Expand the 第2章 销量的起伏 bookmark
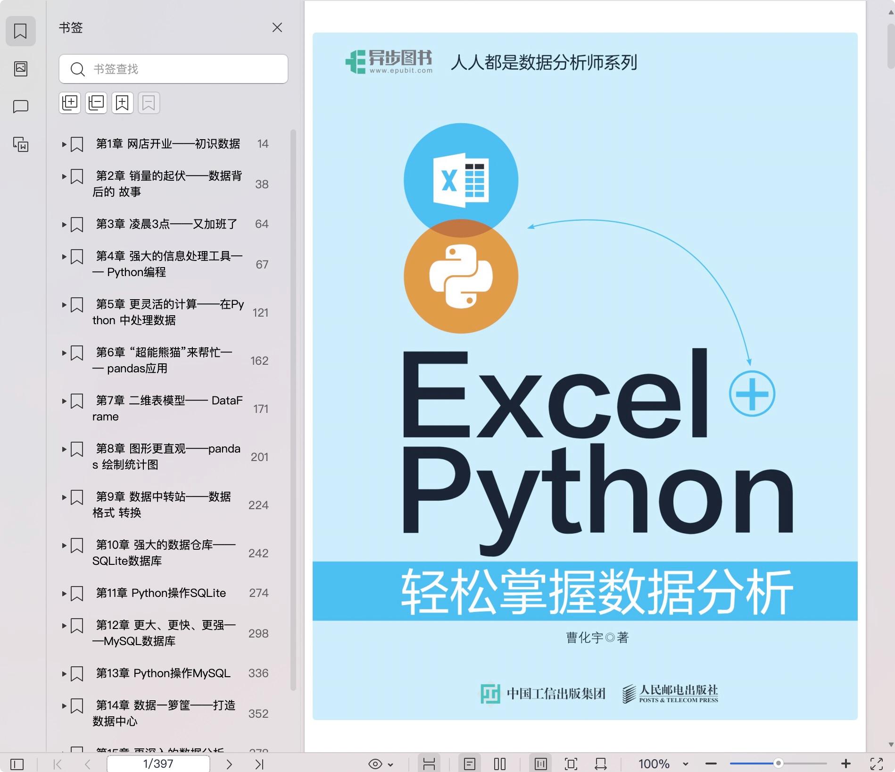This screenshot has height=772, width=895. pyautogui.click(x=64, y=176)
